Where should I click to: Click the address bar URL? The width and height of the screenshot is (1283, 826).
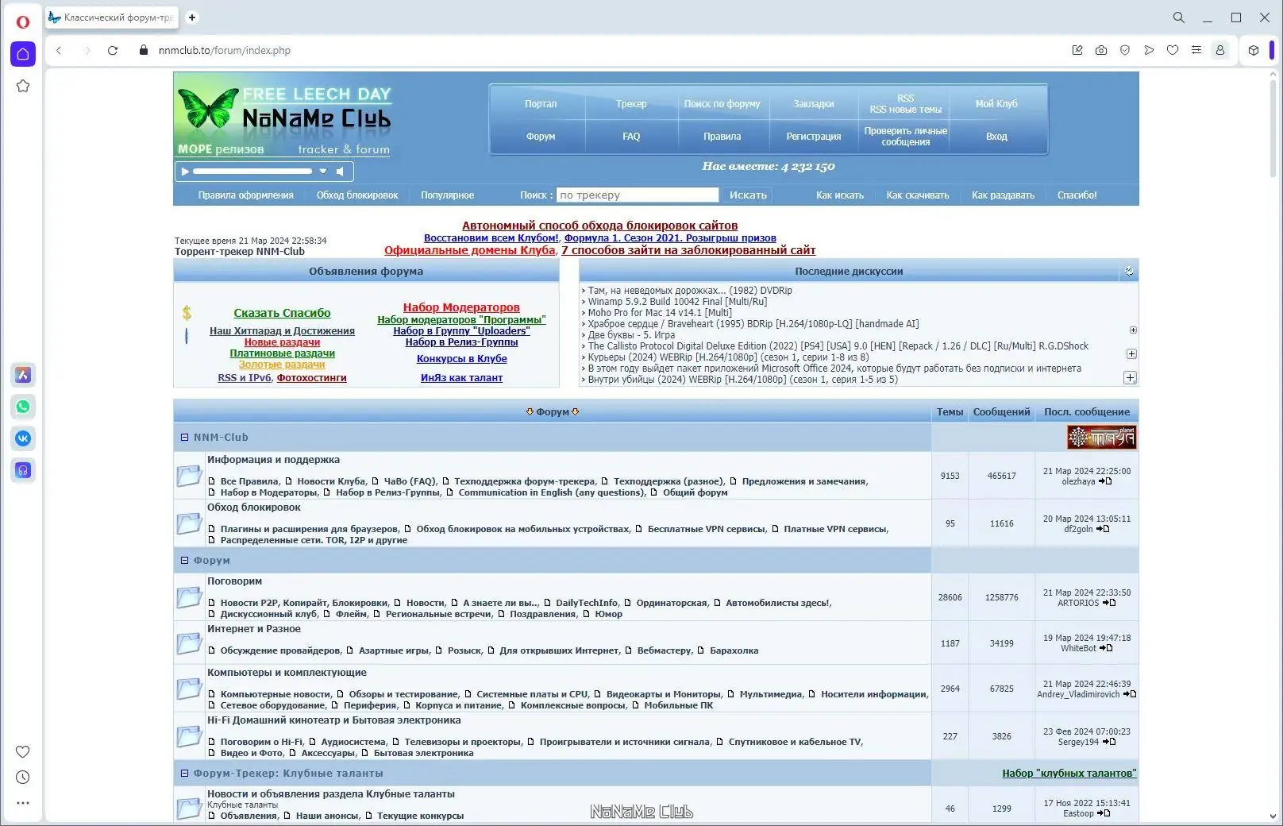click(225, 50)
